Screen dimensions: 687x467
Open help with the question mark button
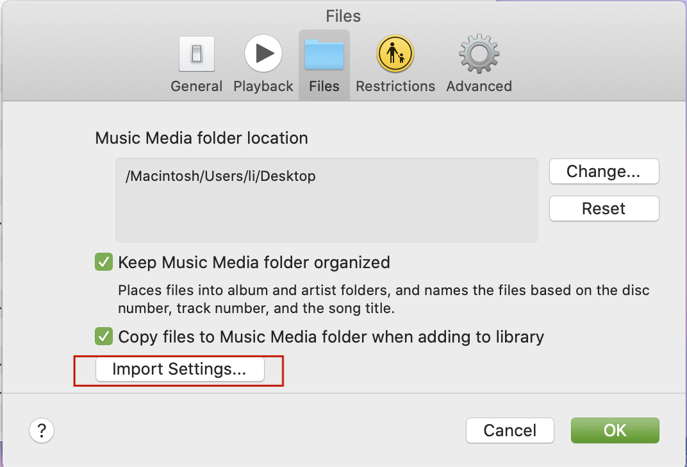point(42,430)
